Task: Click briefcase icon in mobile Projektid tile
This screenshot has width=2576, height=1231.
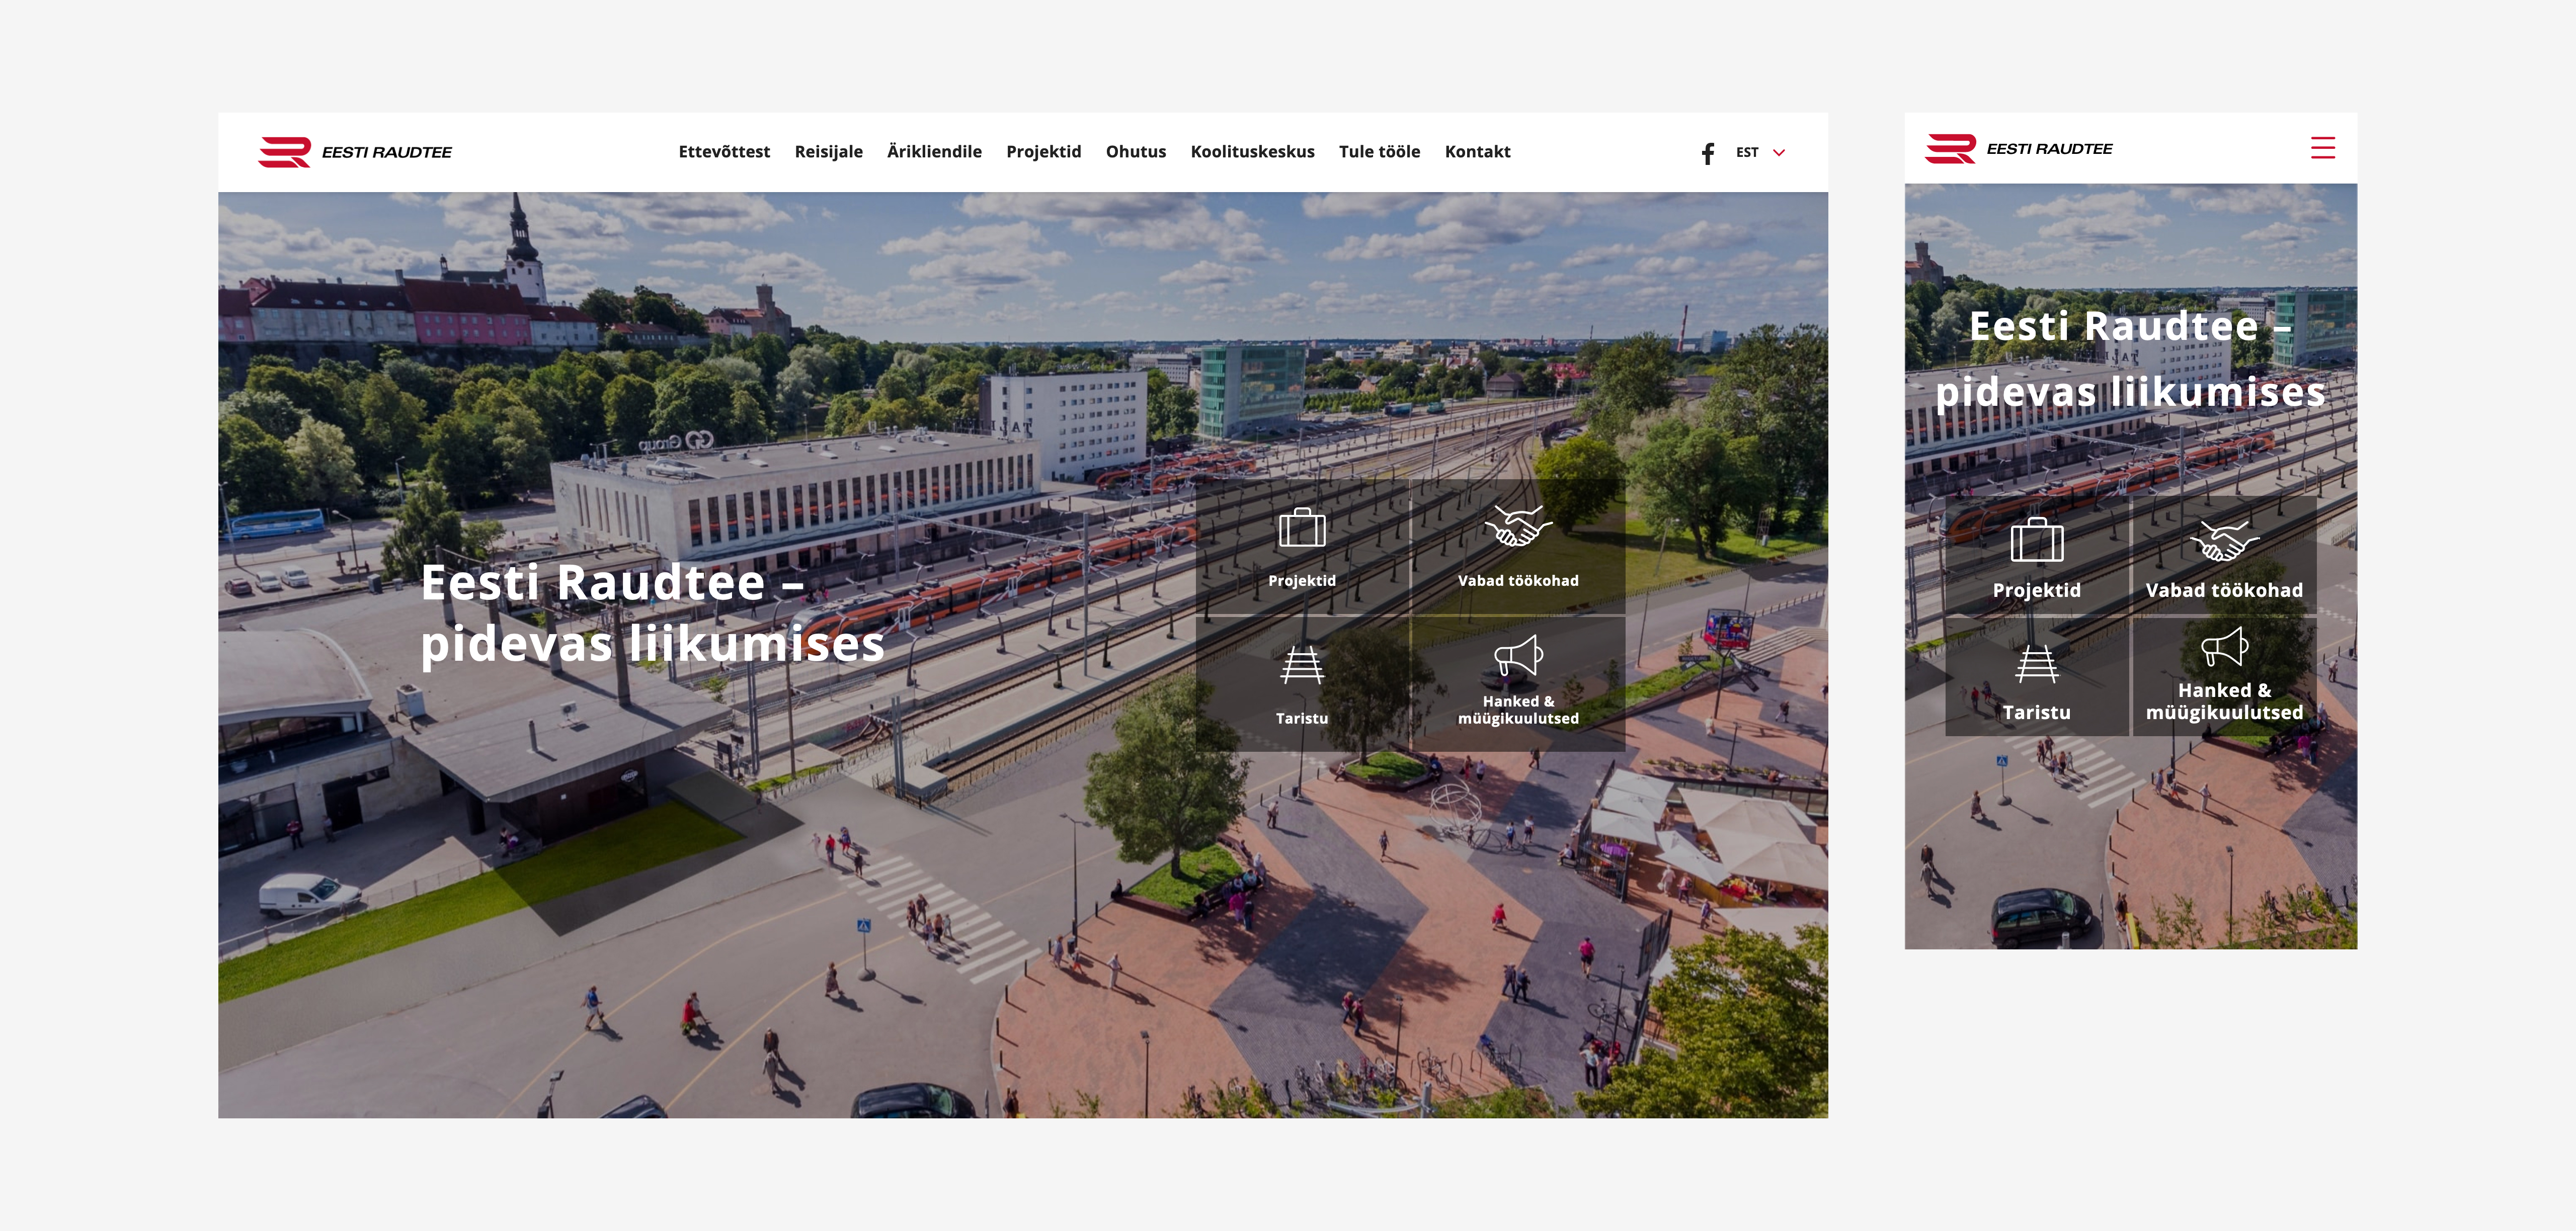Action: click(2036, 541)
